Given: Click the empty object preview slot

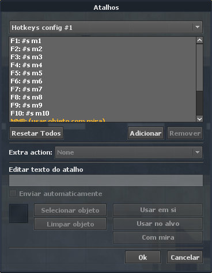Looking at the screenshot, I should (18, 213).
